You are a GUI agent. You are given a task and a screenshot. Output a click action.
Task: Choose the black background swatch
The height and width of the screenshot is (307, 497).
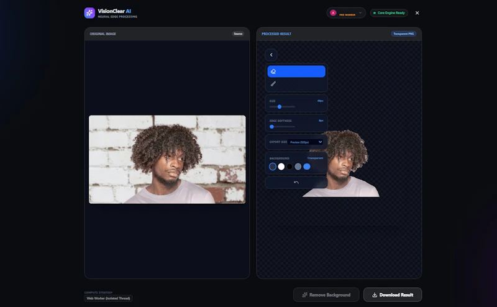coord(290,167)
